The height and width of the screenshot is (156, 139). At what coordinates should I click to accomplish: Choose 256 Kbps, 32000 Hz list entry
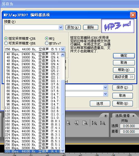tap(33, 141)
